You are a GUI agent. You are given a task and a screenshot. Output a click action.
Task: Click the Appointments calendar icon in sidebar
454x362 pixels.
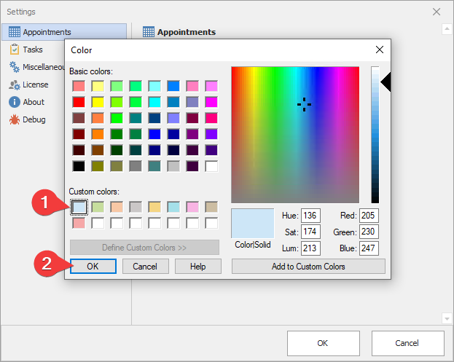click(x=14, y=32)
